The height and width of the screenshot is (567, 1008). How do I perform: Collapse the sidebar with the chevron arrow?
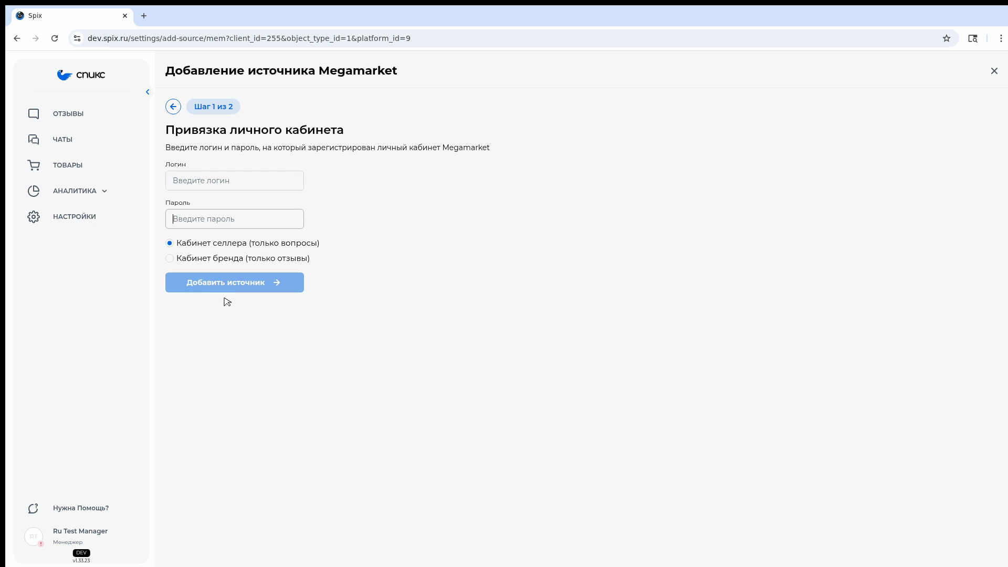point(148,92)
